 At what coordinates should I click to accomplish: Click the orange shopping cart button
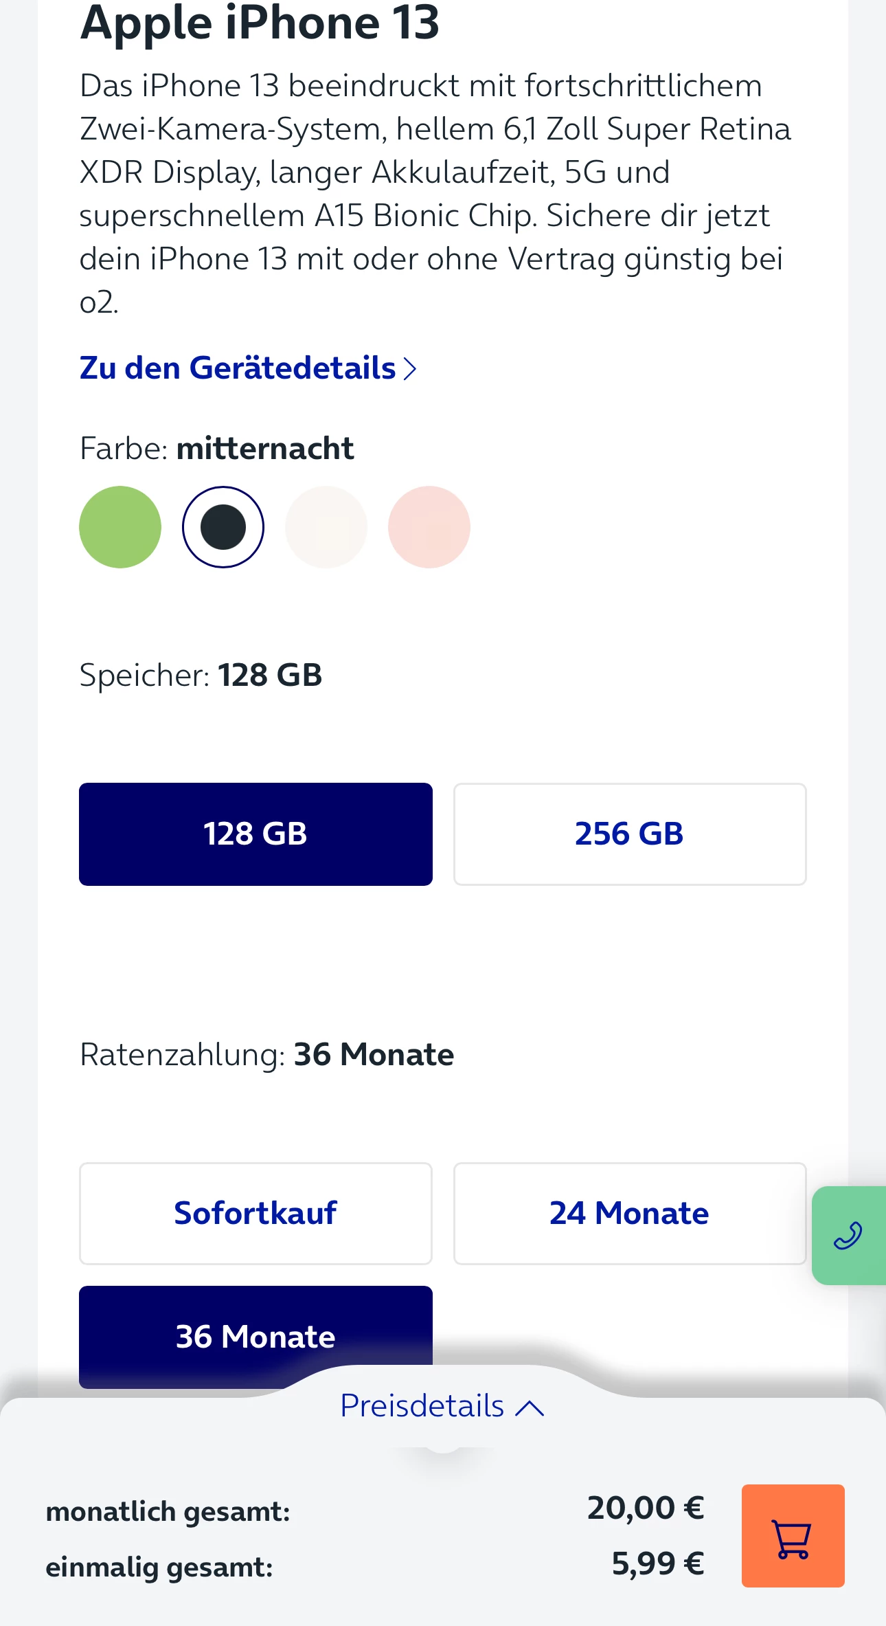pos(793,1535)
